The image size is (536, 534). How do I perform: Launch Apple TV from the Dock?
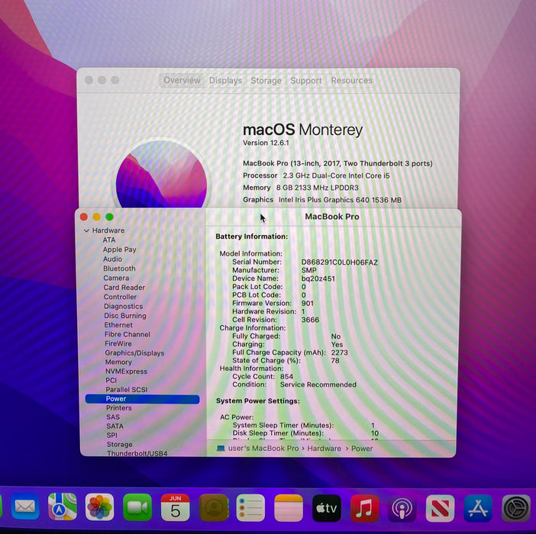tap(327, 508)
